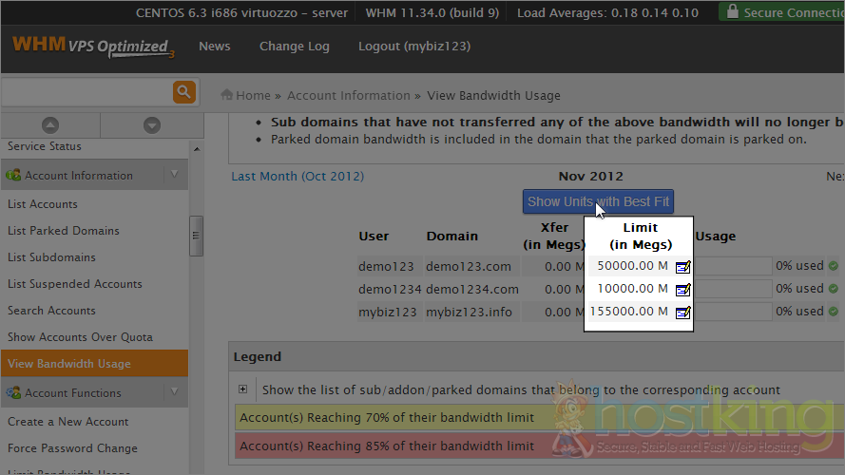845x475 pixels.
Task: Open Account Information breadcrumb link
Action: click(349, 96)
